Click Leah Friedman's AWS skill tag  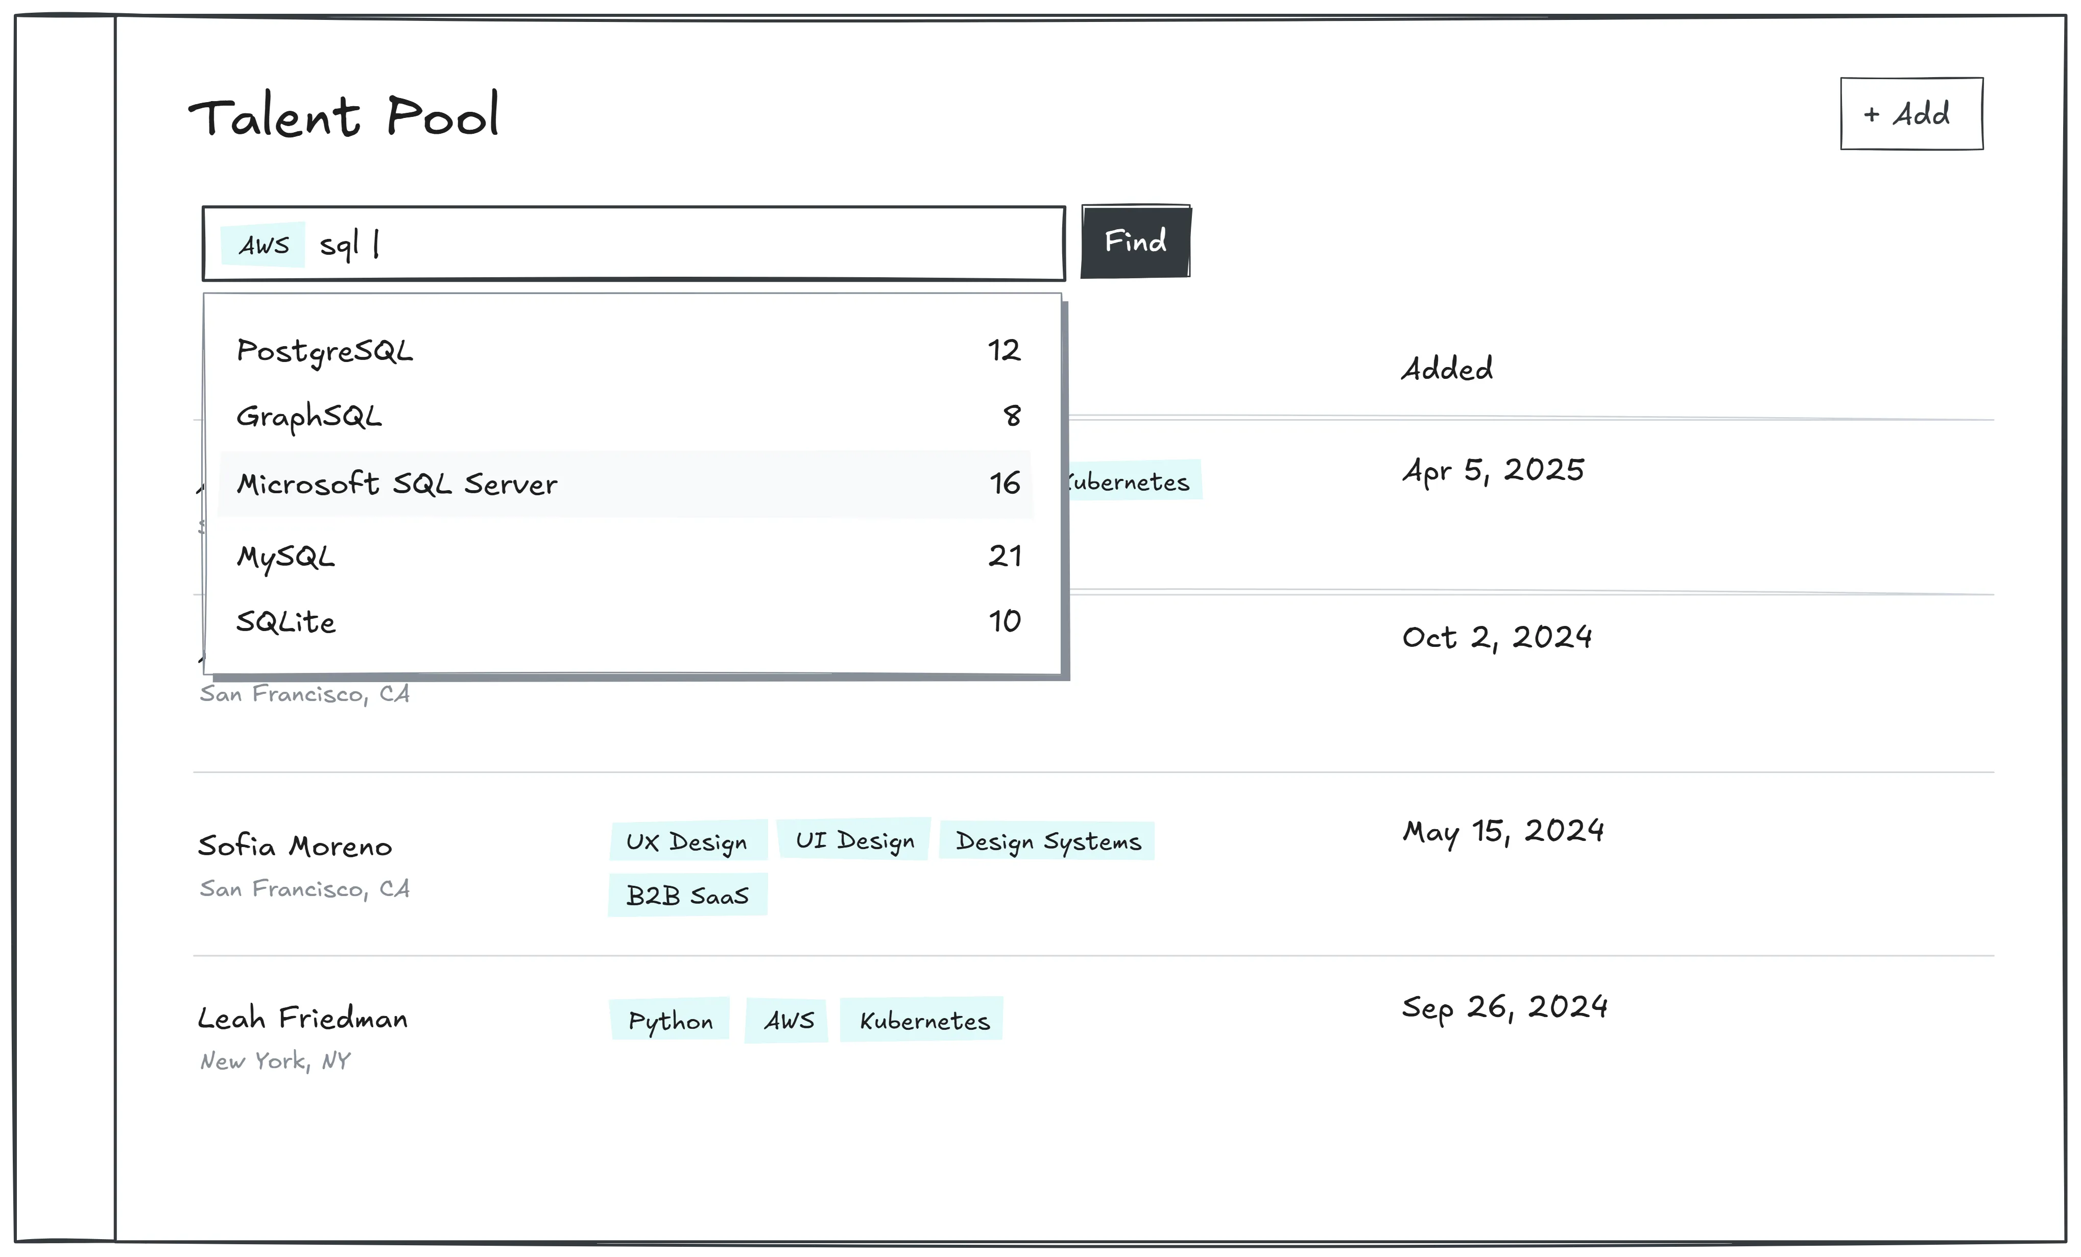click(x=788, y=1021)
